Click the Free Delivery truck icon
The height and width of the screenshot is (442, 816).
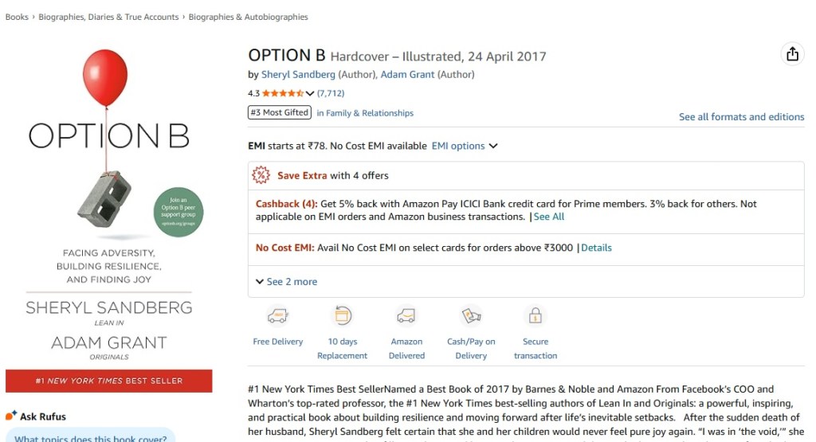pos(277,316)
